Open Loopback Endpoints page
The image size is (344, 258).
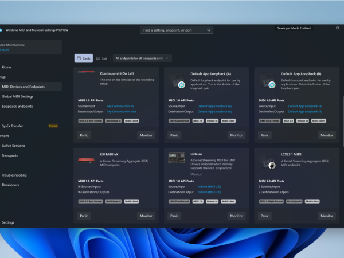click(17, 107)
